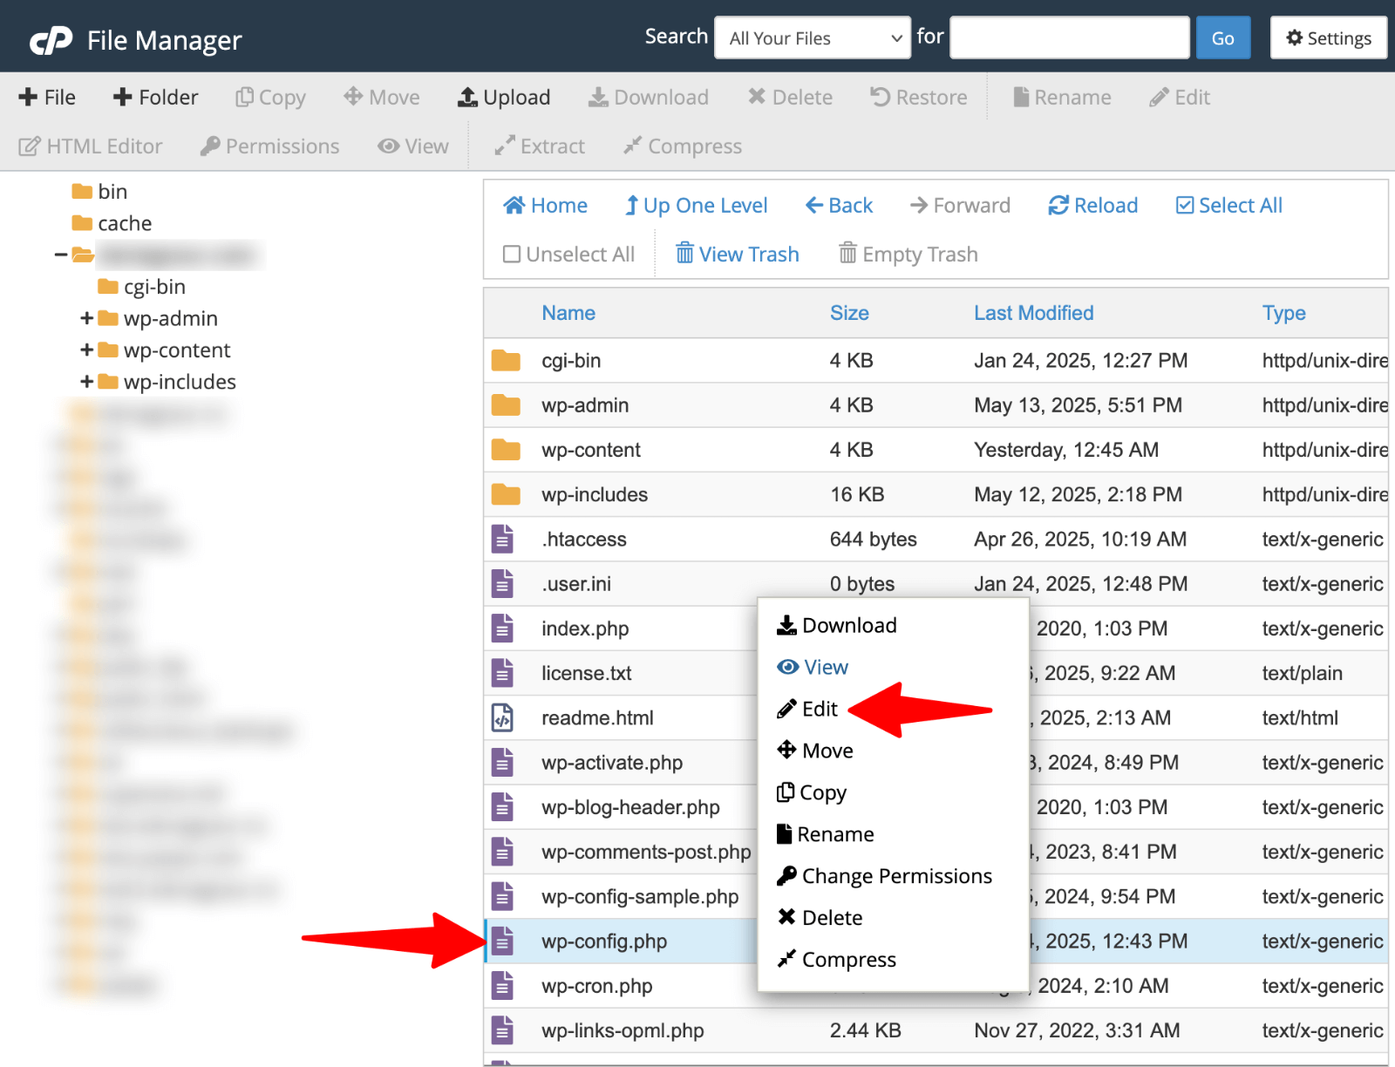Empty the Trash
Image resolution: width=1395 pixels, height=1067 pixels.
(907, 254)
